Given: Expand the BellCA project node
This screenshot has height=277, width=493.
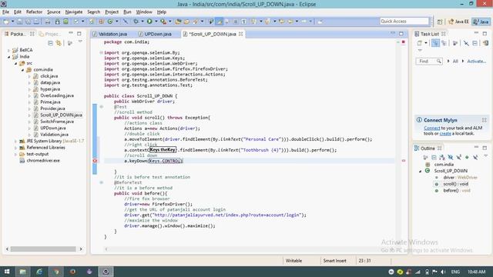Looking at the screenshot, I should pos(8,50).
